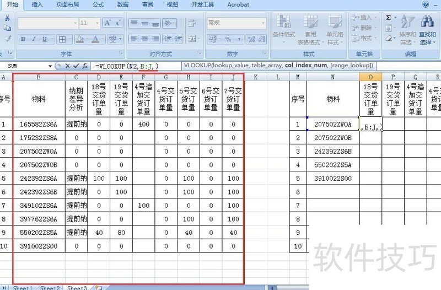Image resolution: width=441 pixels, height=290 pixels.
Task: Select column header O
Action: tap(370, 77)
